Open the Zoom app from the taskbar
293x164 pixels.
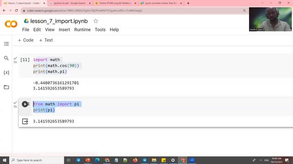click(x=192, y=160)
